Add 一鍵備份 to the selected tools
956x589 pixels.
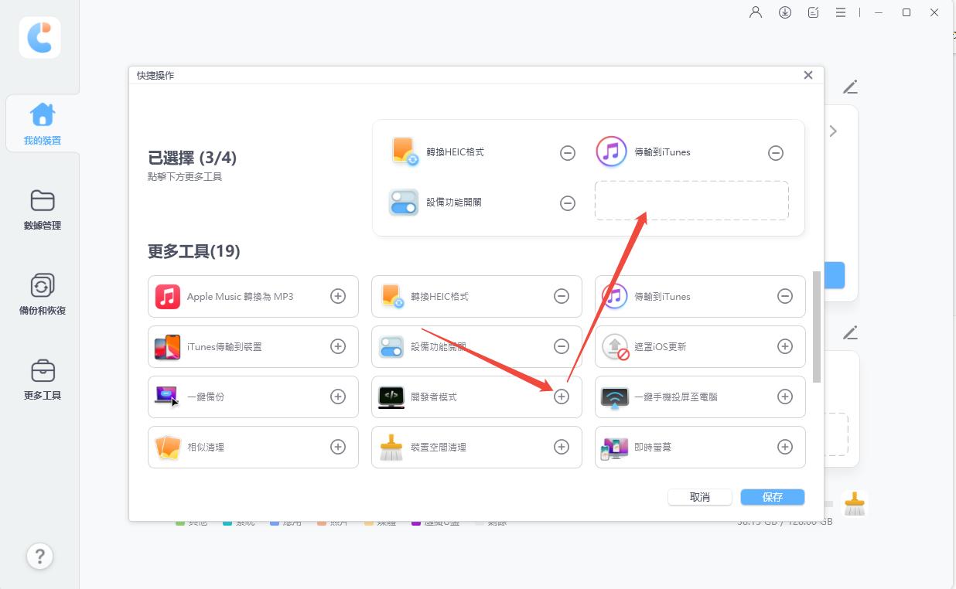tap(338, 397)
